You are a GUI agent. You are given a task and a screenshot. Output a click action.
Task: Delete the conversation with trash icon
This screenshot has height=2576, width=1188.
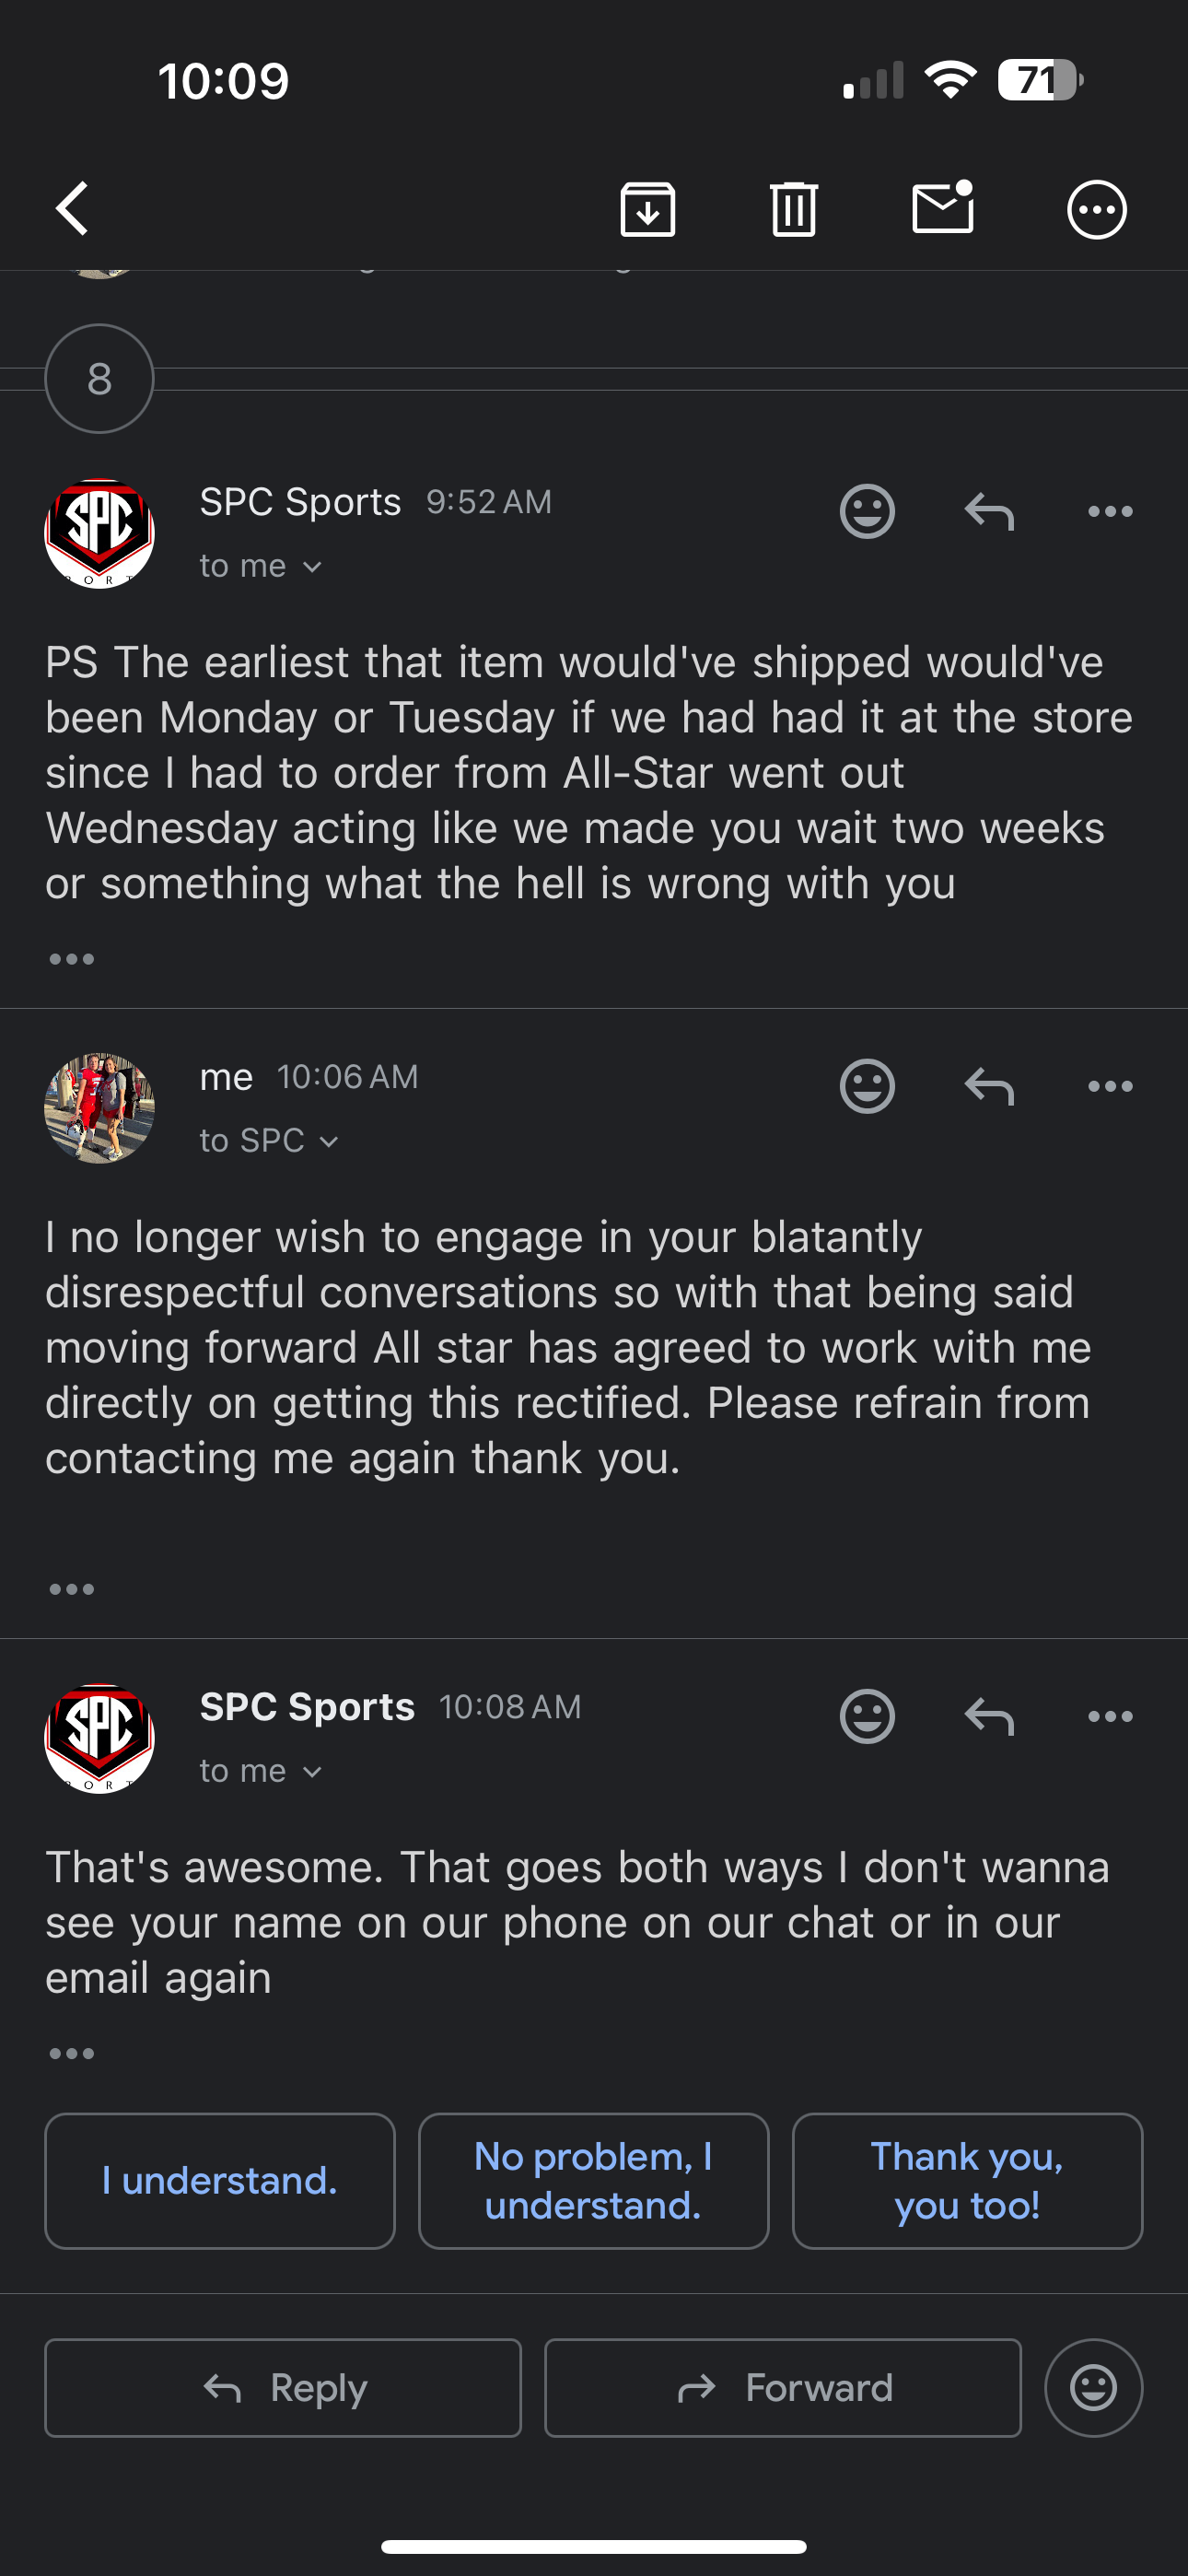794,209
